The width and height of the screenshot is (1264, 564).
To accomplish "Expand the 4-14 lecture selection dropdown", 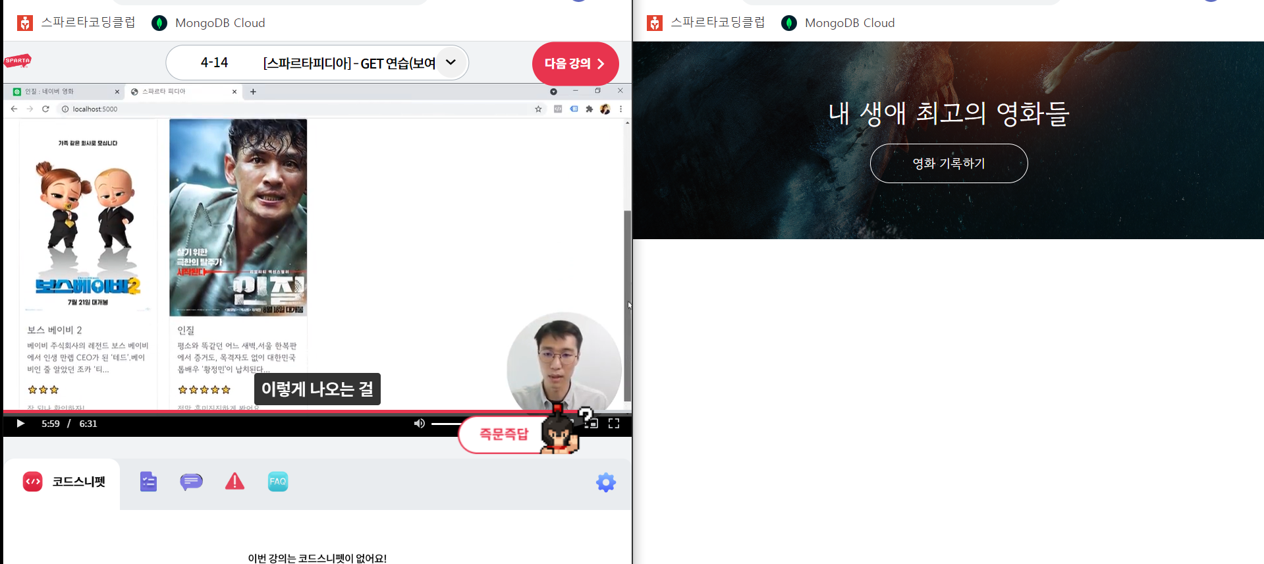I will tap(451, 63).
